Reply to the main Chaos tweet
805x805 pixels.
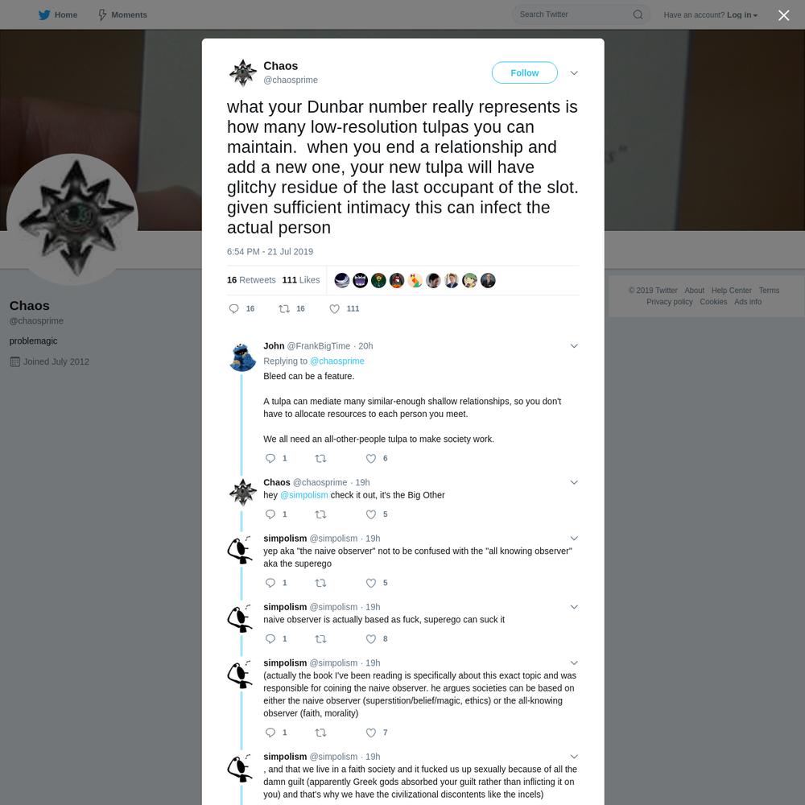[233, 308]
